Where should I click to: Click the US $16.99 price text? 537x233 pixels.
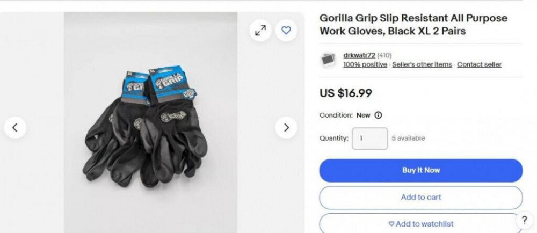pyautogui.click(x=345, y=93)
